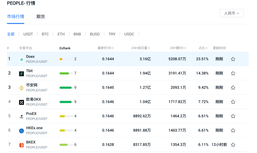Filter pairs by ETH
The width and height of the screenshot is (257, 153).
tap(61, 34)
